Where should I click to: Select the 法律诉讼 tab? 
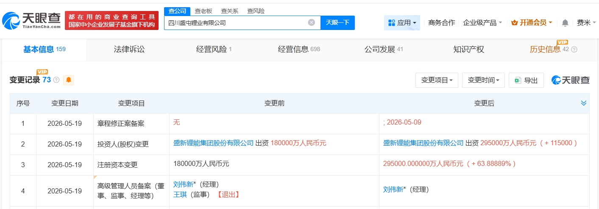pos(129,49)
